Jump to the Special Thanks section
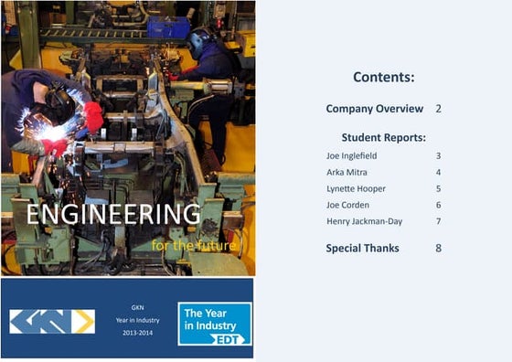Image resolution: width=512 pixels, height=362 pixels. [362, 248]
